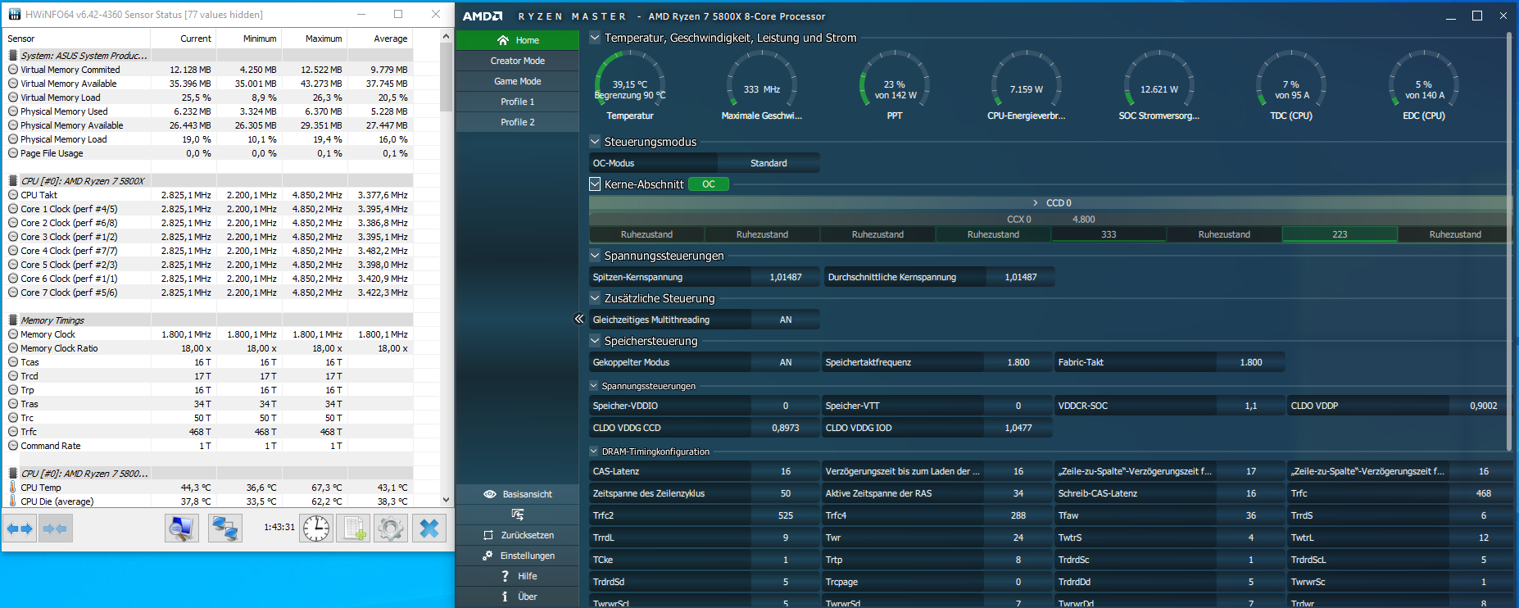This screenshot has width=1519, height=608.
Task: Switch to Creator Mode
Action: (518, 61)
